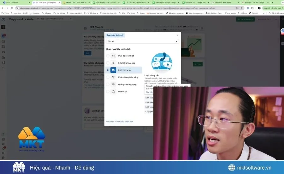Open the Nhân sự bookmarks folder
Viewport: 284px width, 174px height.
243,13
